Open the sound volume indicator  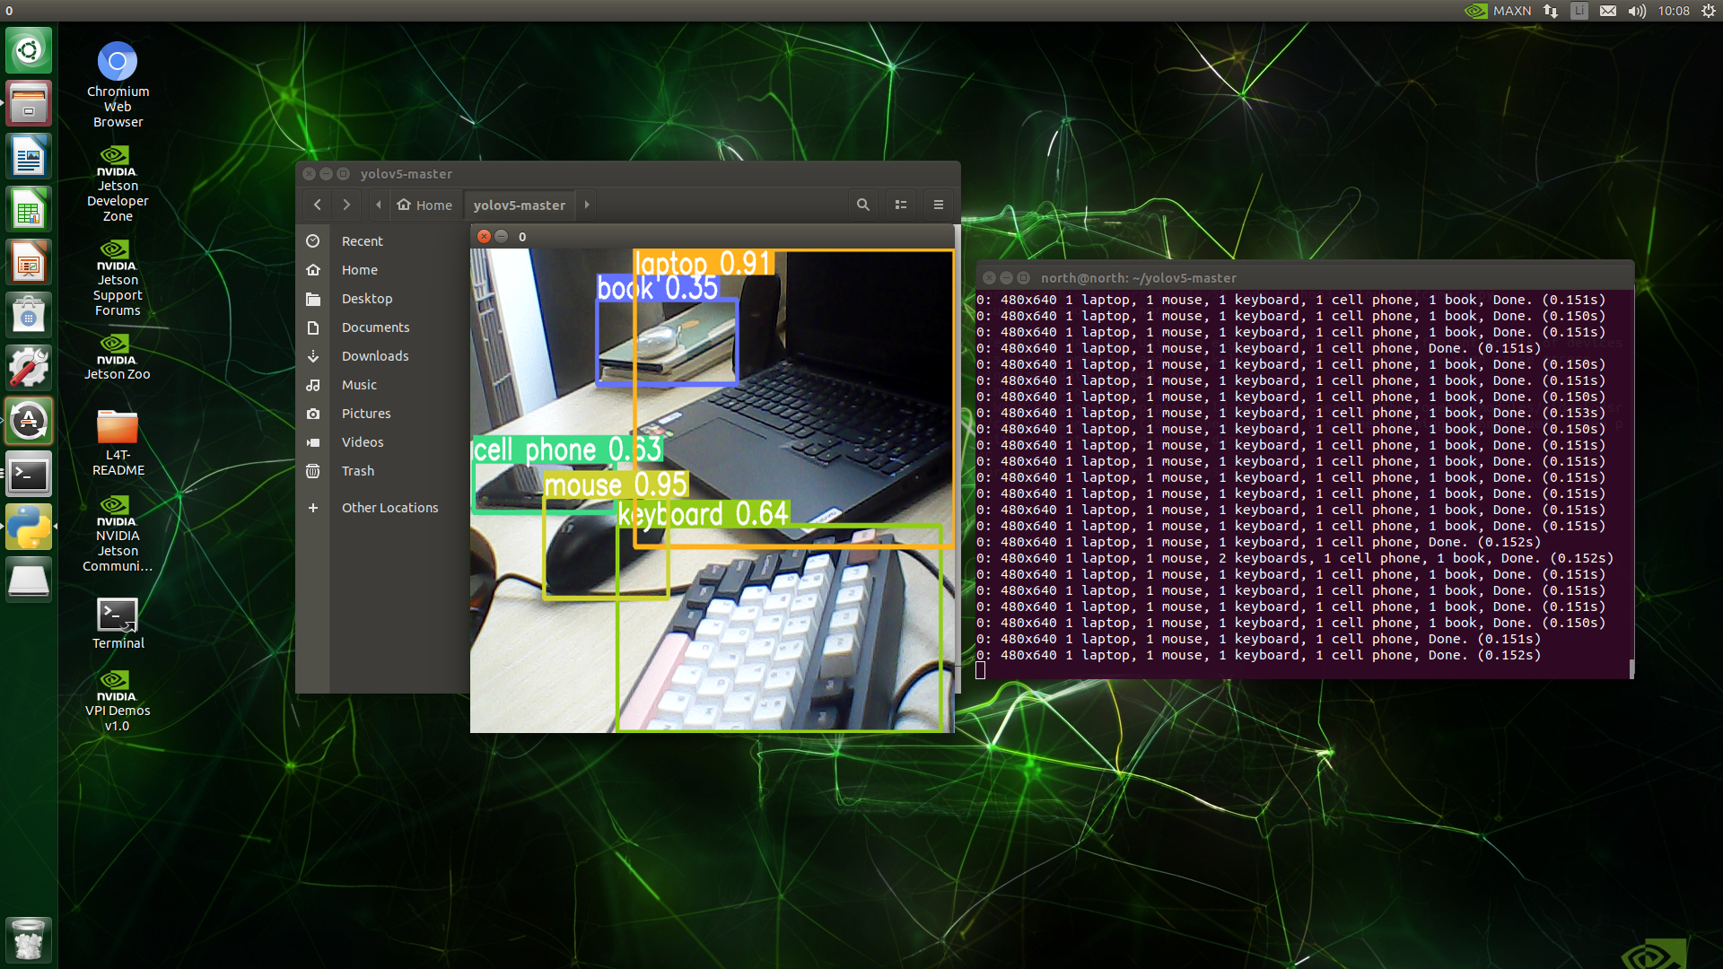point(1637,11)
